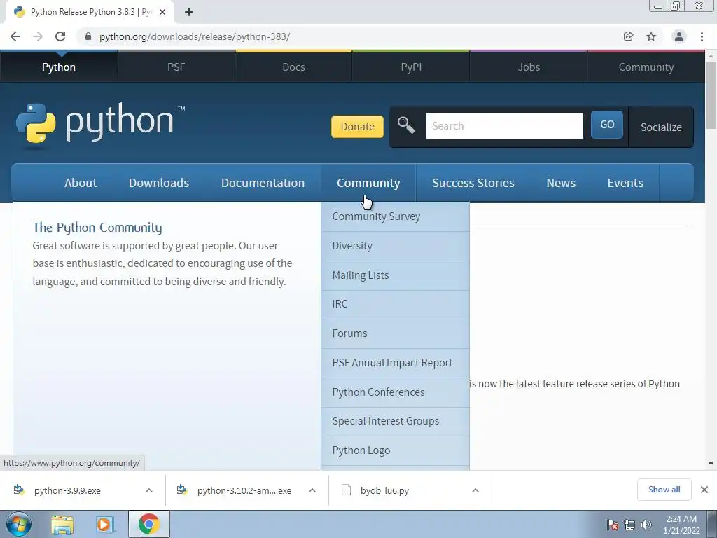Open the Events navigation menu
Image resolution: width=717 pixels, height=538 pixels.
point(625,183)
